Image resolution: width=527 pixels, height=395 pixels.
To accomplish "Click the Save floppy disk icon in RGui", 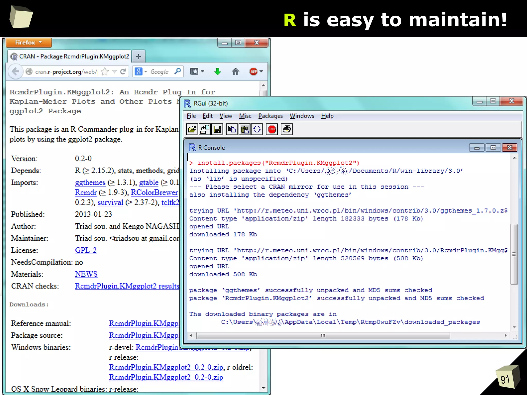I will pyautogui.click(x=217, y=129).
